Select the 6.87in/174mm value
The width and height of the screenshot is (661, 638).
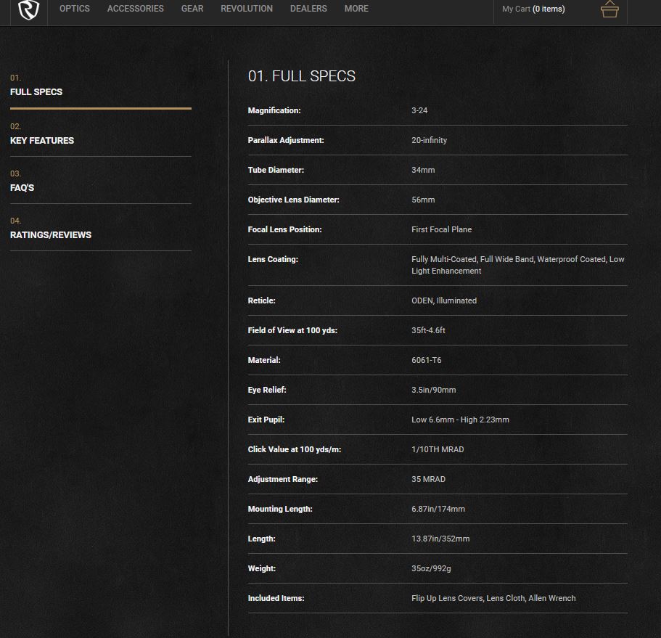pyautogui.click(x=438, y=509)
